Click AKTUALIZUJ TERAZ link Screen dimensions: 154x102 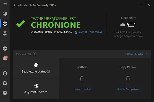tap(91, 32)
